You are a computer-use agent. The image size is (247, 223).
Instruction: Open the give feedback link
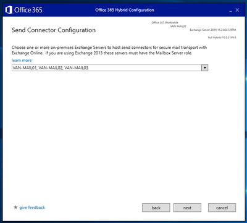tap(32, 208)
